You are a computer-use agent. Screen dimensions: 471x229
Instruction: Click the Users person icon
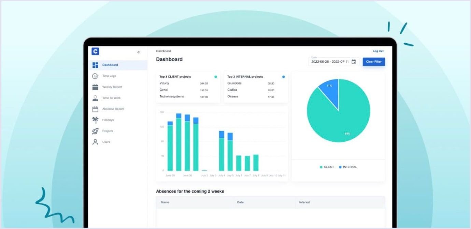95,142
